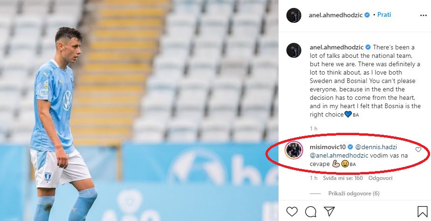Open @dennis.hadzi mention link

[376, 147]
